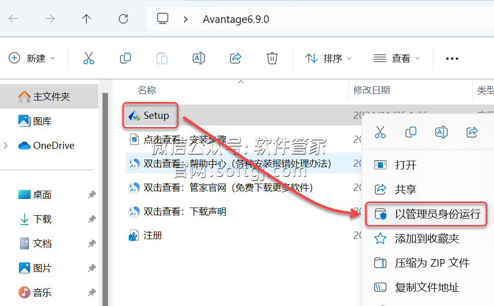Select 主文件夹 in the sidebar
494x306 pixels.
coord(49,96)
